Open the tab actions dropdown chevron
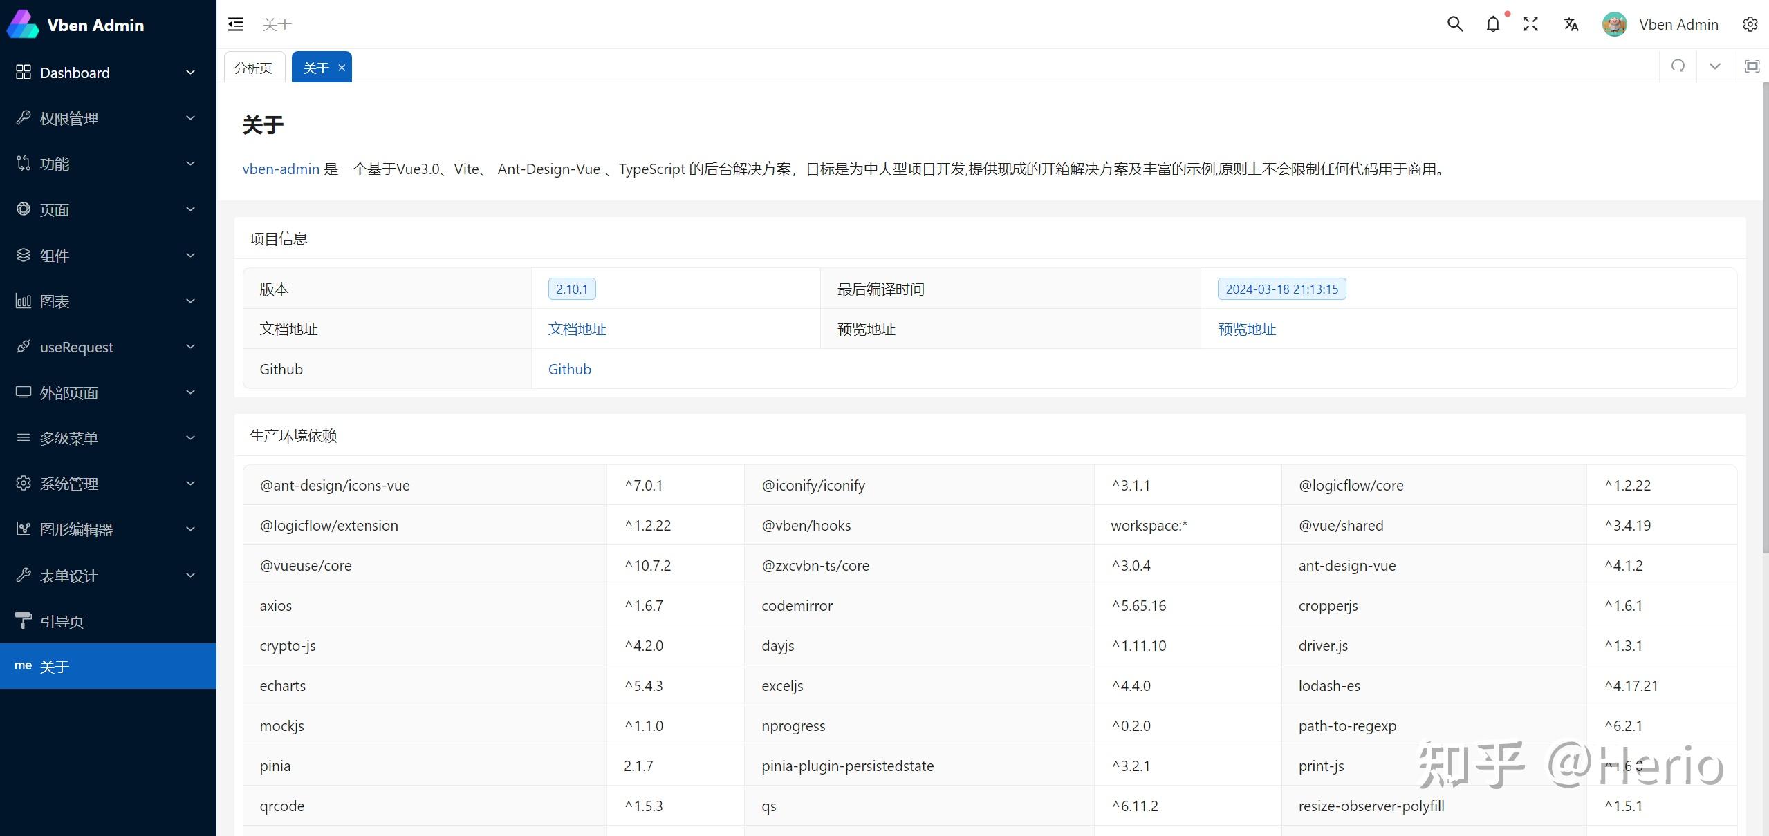1769x836 pixels. [x=1714, y=66]
